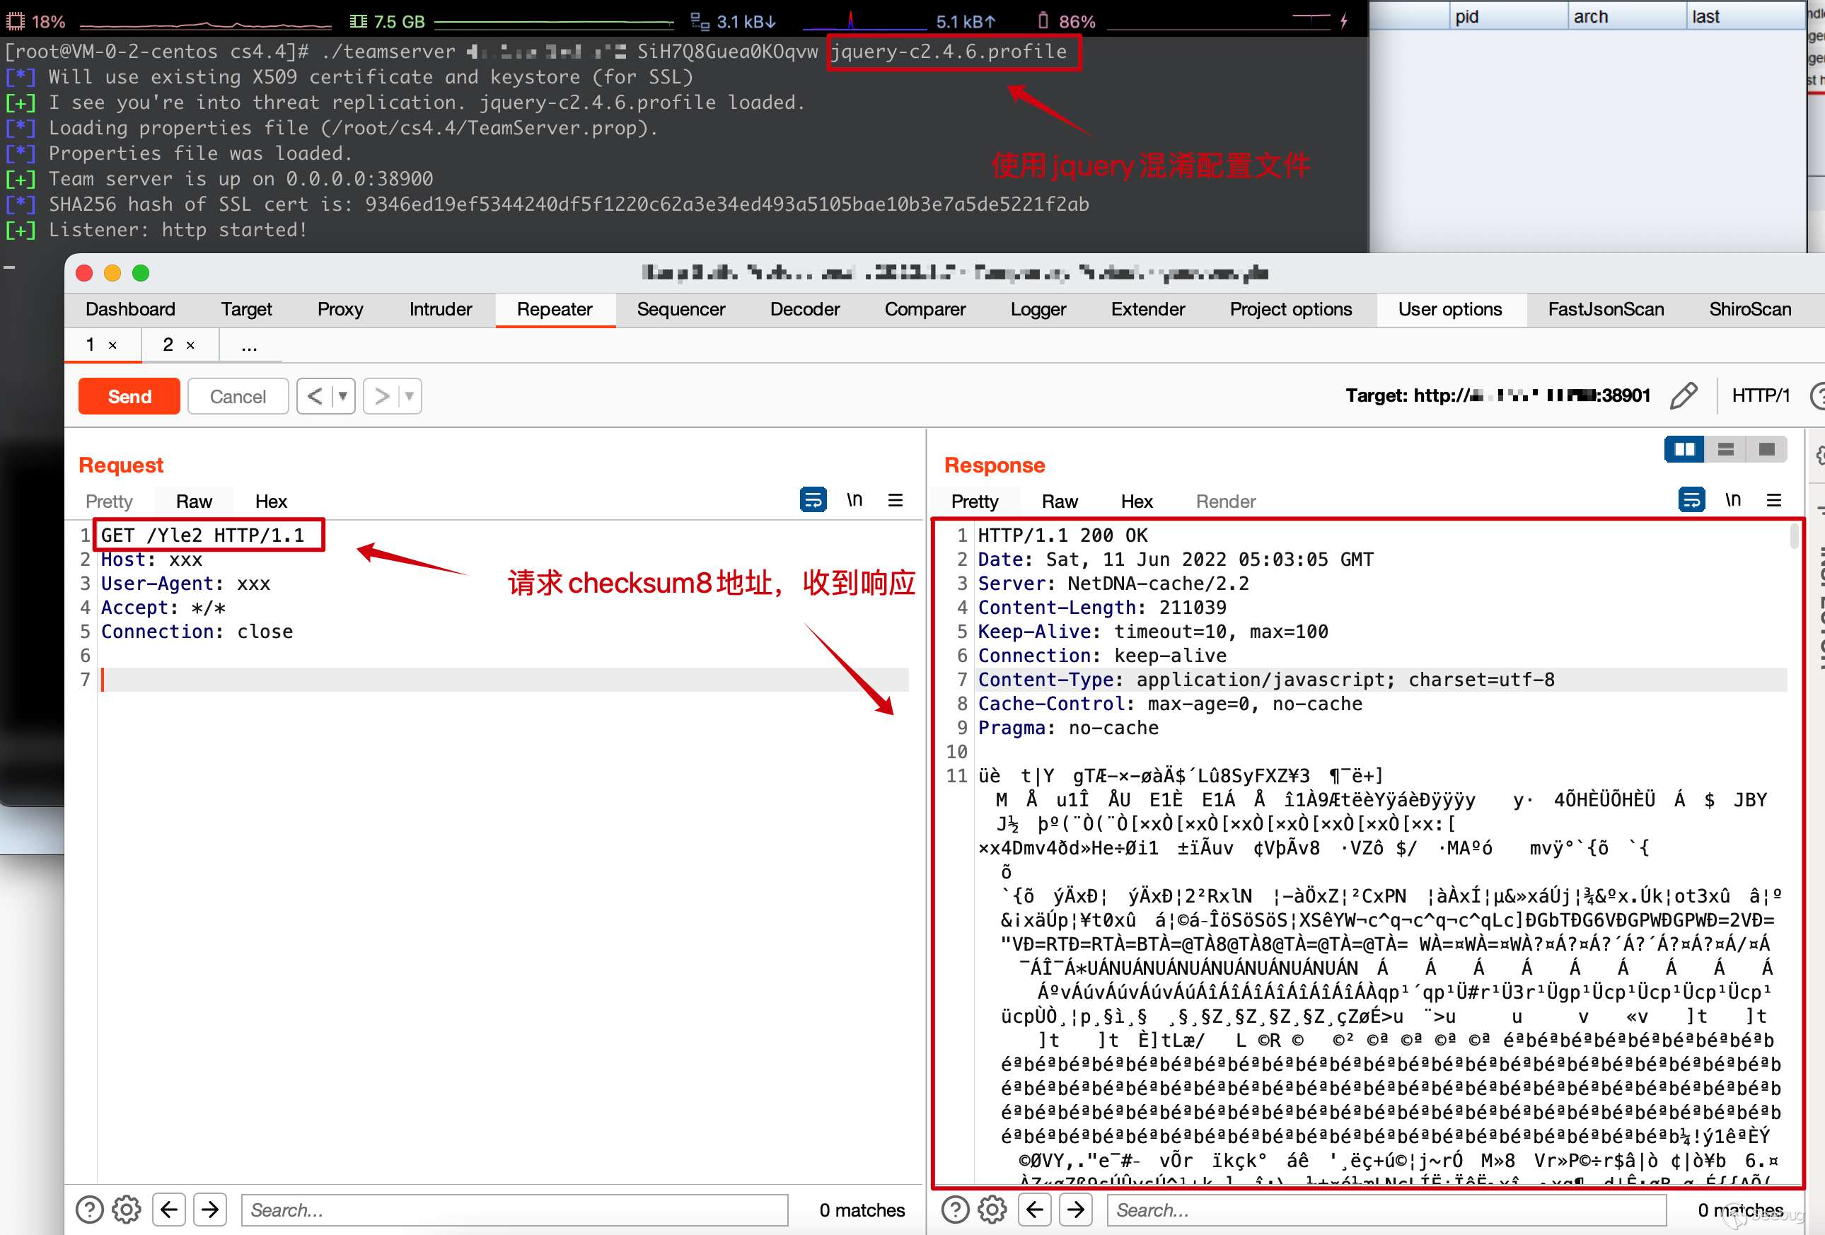Toggle non-printing characters in Request panel
Viewport: 1825px width, 1235px height.
click(x=854, y=499)
